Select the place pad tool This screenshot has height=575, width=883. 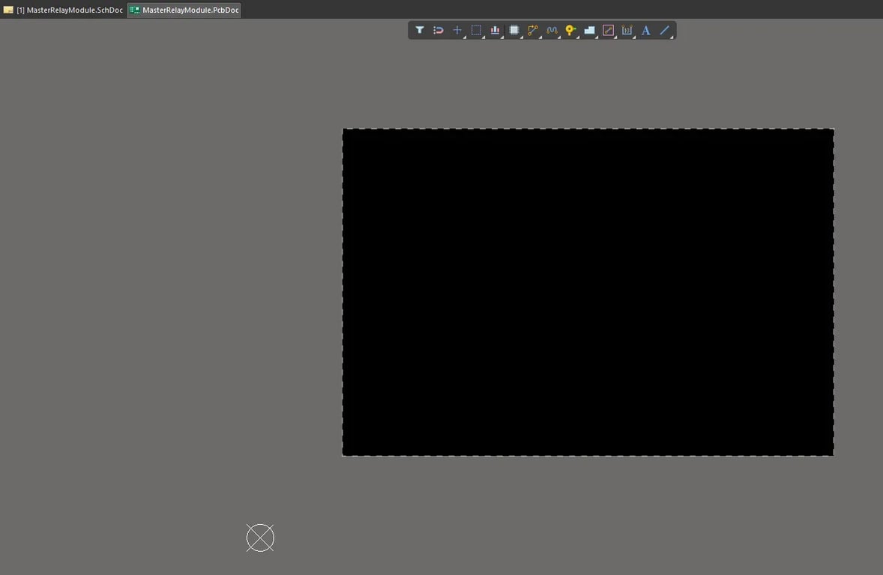(x=589, y=30)
